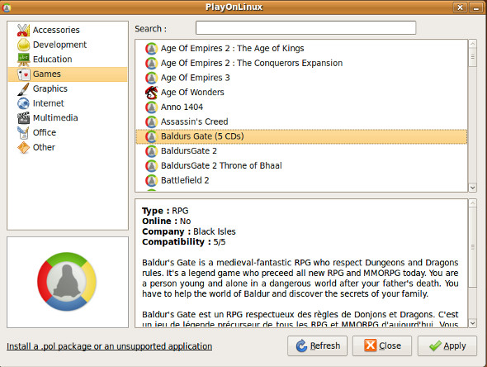Click description pane scrollbar up arrow
Viewport: 487px width, 367px height.
[x=472, y=203]
